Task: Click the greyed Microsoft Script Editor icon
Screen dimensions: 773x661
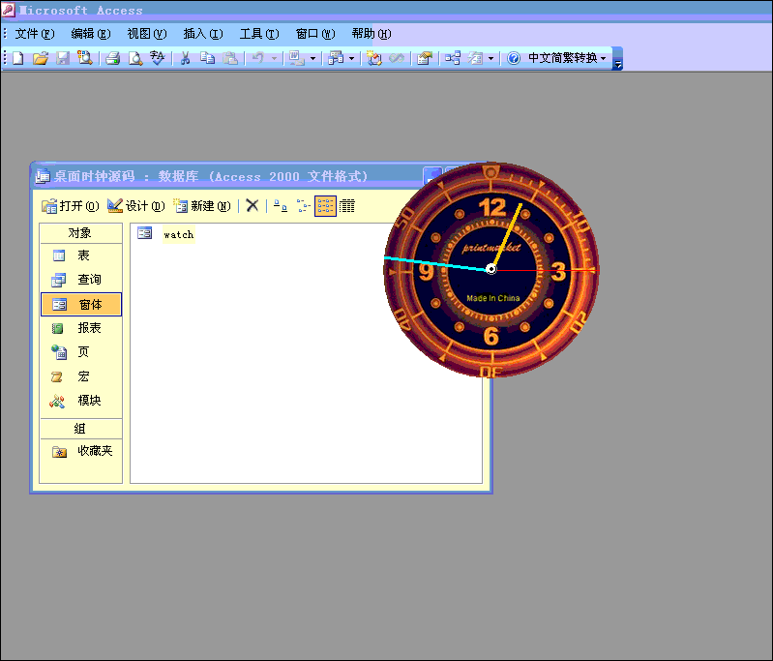Action: pyautogui.click(x=397, y=58)
